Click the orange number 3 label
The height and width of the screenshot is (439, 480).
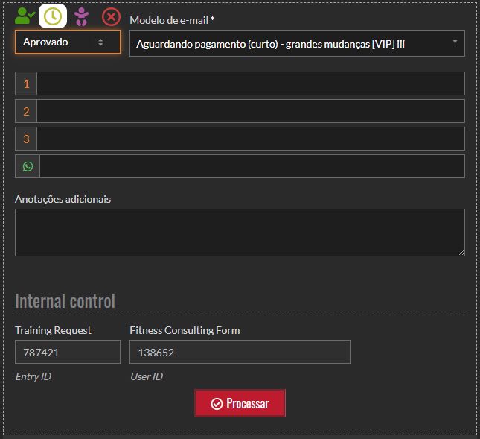[26, 139]
